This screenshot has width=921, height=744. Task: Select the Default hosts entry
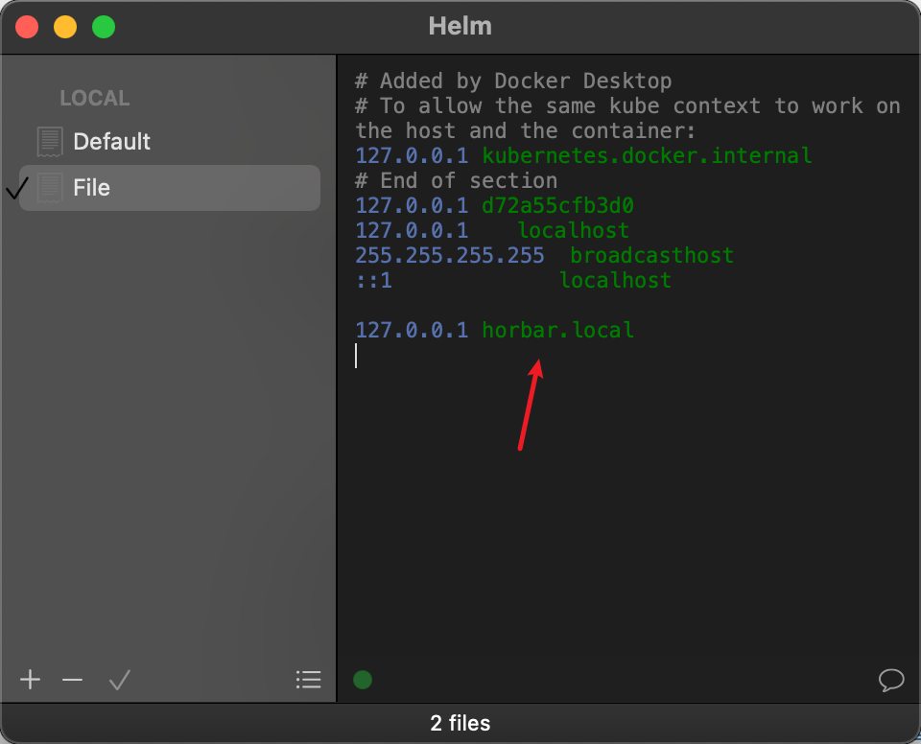[111, 142]
